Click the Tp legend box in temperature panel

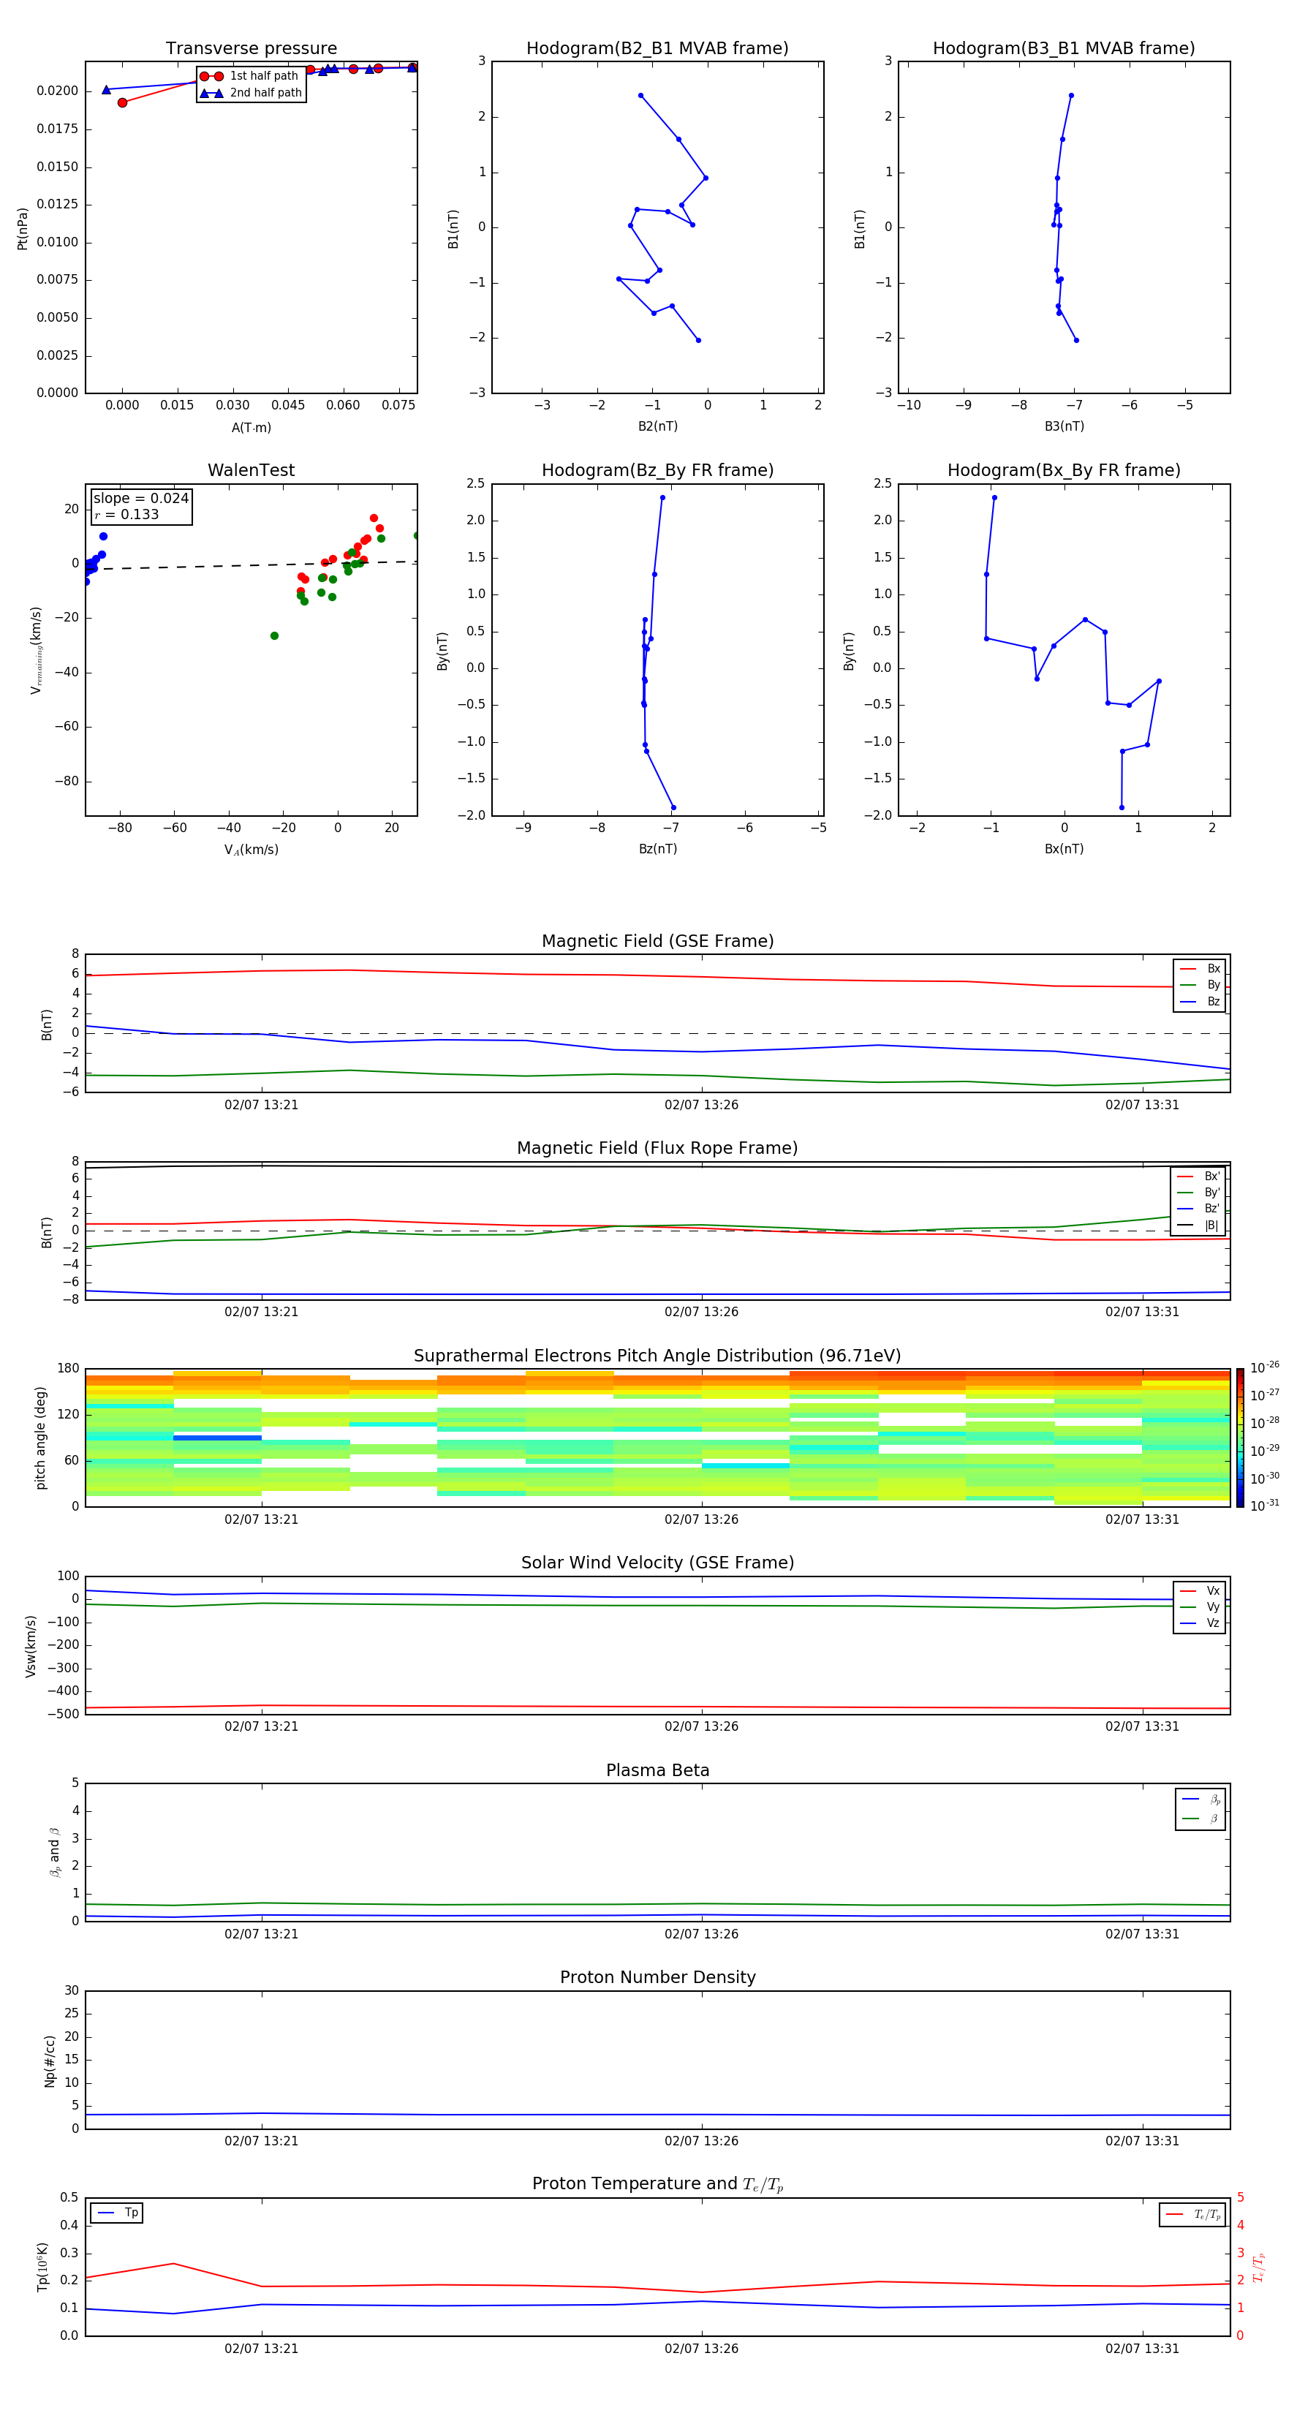pyautogui.click(x=116, y=2213)
